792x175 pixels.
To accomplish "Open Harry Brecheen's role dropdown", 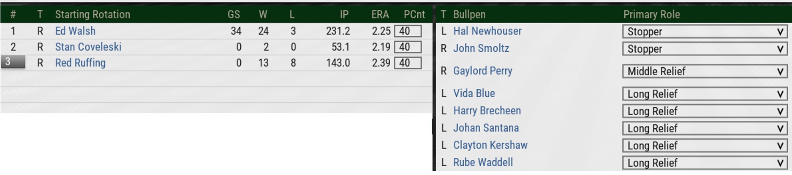I will (x=704, y=111).
